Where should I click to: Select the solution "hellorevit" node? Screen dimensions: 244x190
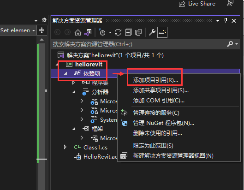click(x=115, y=55)
